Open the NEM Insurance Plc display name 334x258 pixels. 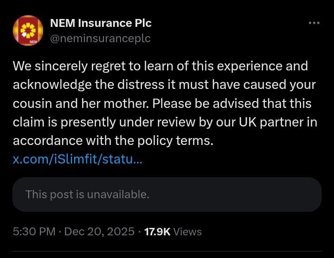pyautogui.click(x=100, y=23)
